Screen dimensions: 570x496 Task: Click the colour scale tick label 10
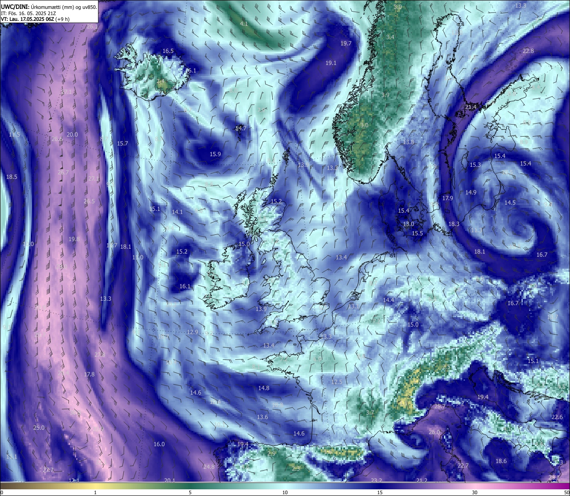point(285,492)
